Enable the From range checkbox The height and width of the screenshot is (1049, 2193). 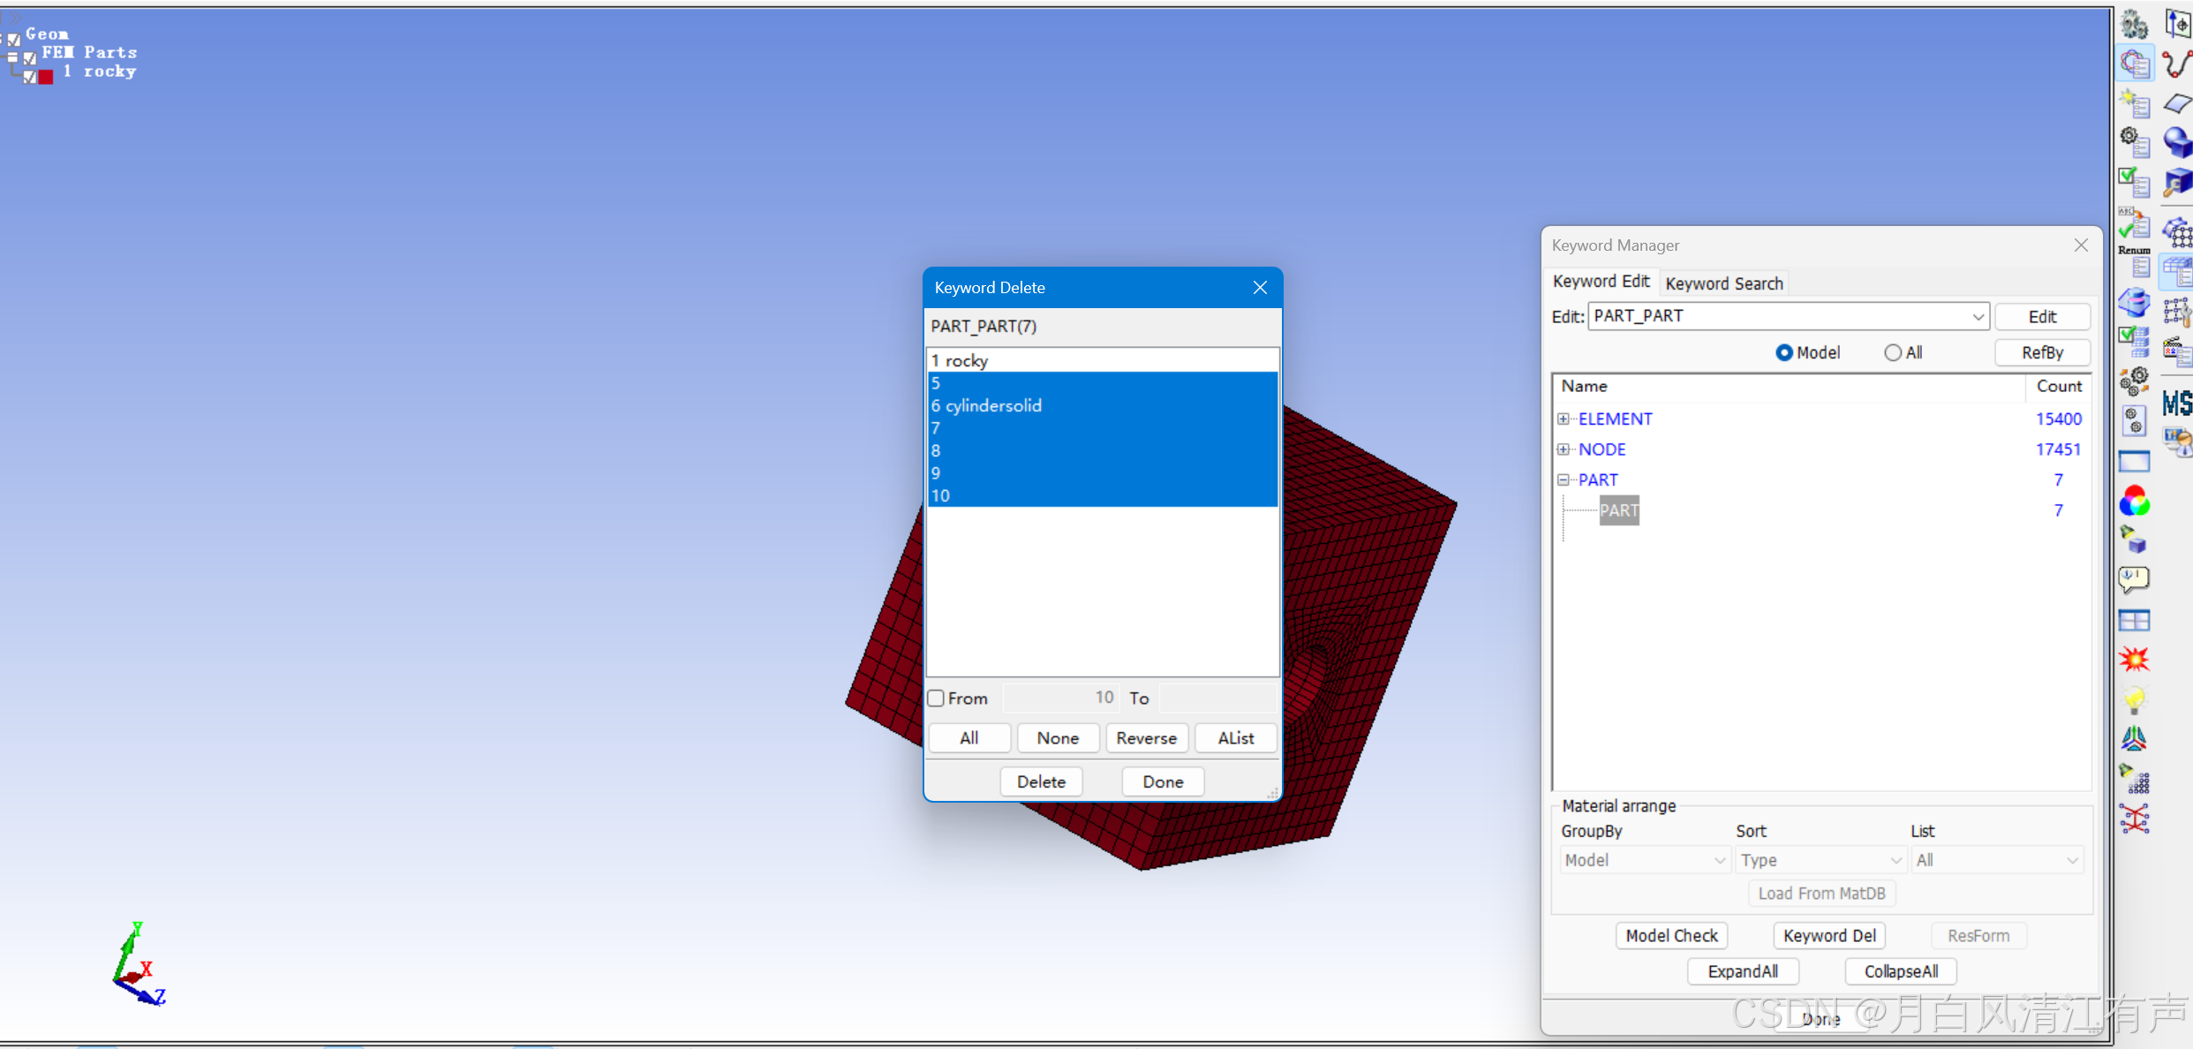(937, 698)
